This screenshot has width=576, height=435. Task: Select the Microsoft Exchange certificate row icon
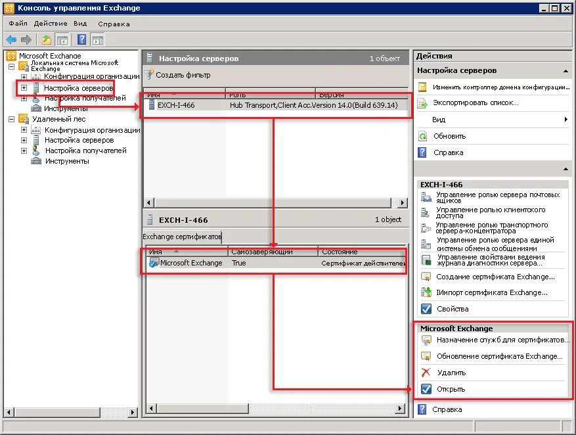[x=154, y=262]
